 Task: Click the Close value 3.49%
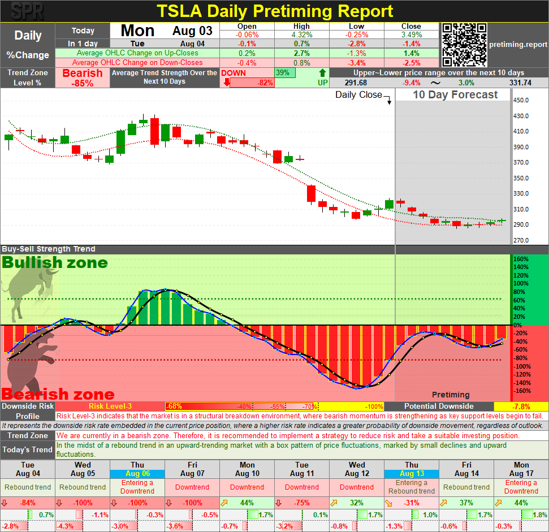(x=412, y=34)
